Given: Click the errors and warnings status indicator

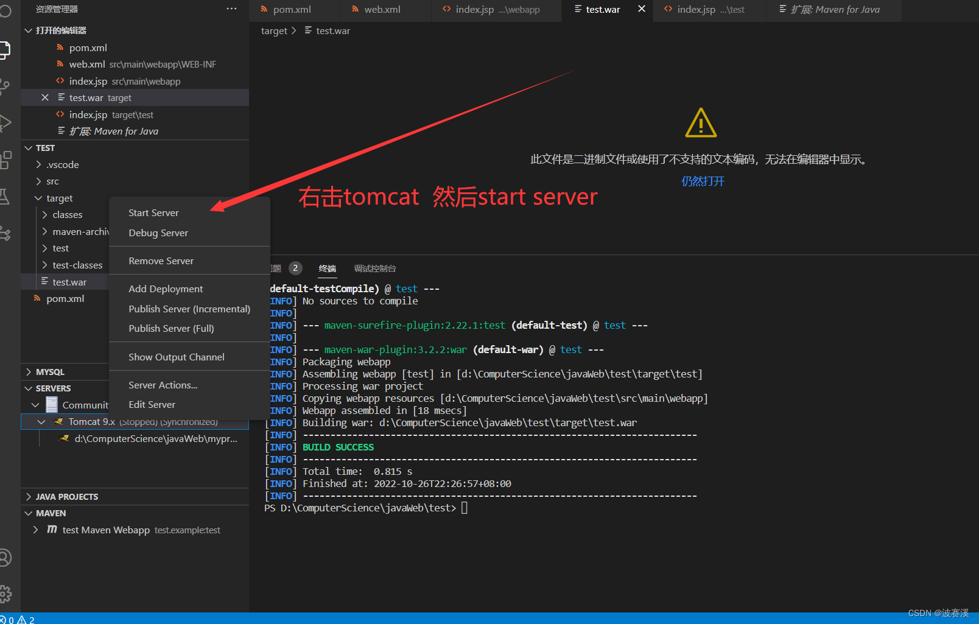Looking at the screenshot, I should coord(18,619).
